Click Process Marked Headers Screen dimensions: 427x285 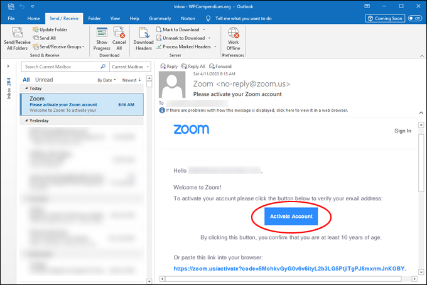[x=184, y=46]
